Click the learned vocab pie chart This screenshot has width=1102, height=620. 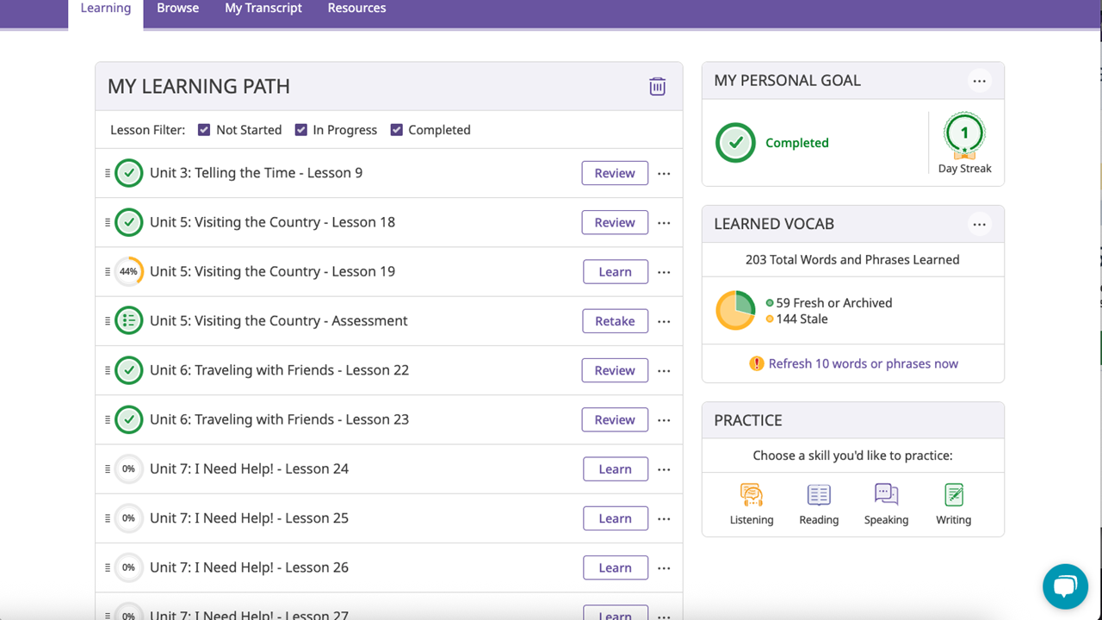pyautogui.click(x=735, y=311)
